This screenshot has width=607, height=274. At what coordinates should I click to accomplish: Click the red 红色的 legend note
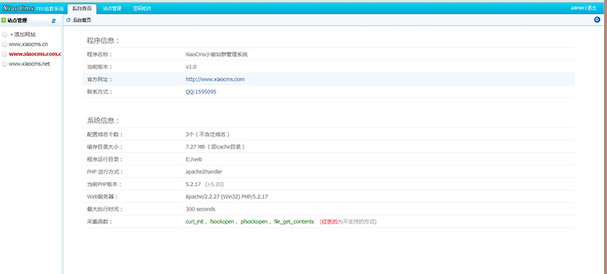(x=329, y=222)
